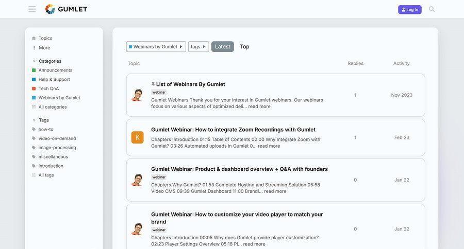Open the Announcements category
This screenshot has width=464, height=249.
[x=55, y=70]
